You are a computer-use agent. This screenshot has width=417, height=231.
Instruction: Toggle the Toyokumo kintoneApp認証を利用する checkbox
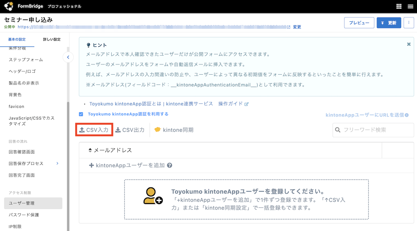[x=81, y=114]
